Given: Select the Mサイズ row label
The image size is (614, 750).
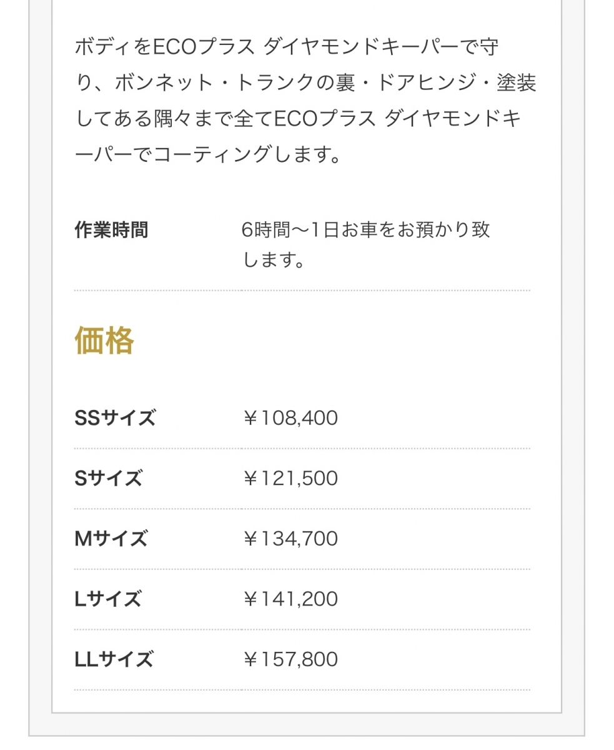Looking at the screenshot, I should click(111, 539).
